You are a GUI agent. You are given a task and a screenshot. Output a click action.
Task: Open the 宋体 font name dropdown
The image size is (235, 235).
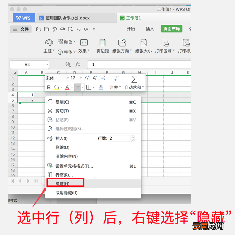coord(68,78)
